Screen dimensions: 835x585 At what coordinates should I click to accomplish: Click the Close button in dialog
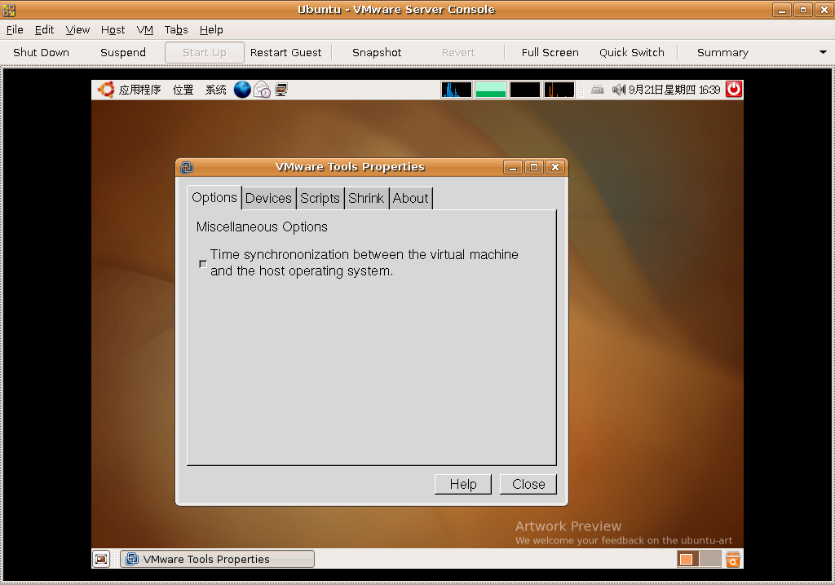tap(528, 484)
